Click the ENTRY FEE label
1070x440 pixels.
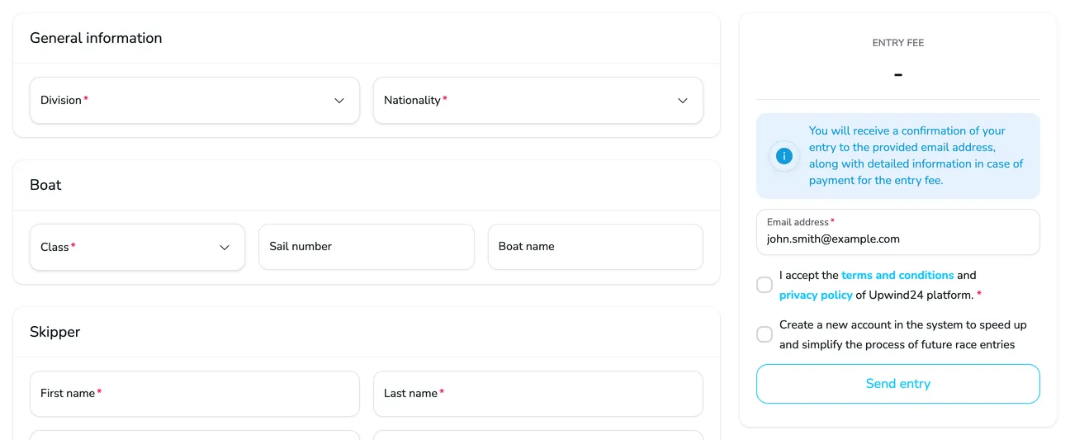tap(898, 43)
